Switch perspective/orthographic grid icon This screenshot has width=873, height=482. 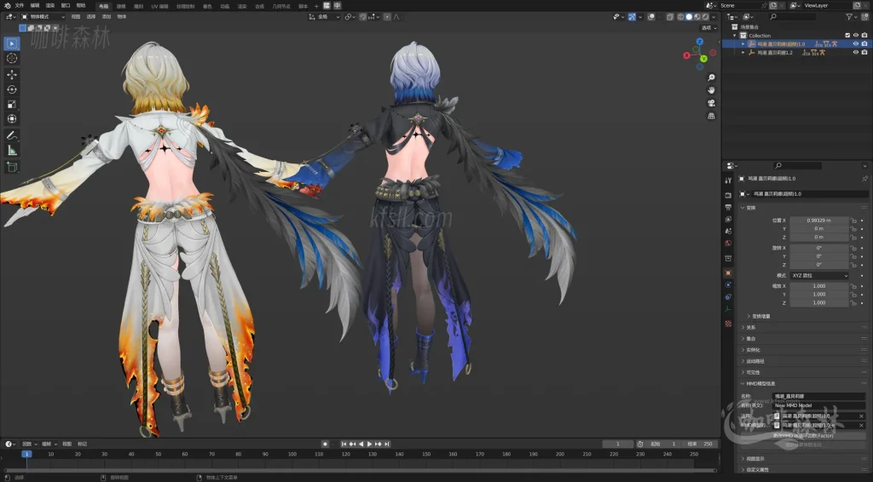pos(711,116)
